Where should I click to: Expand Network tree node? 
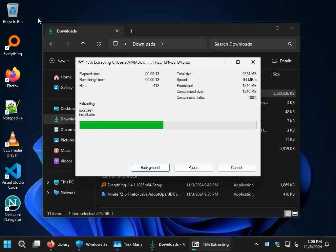click(48, 192)
